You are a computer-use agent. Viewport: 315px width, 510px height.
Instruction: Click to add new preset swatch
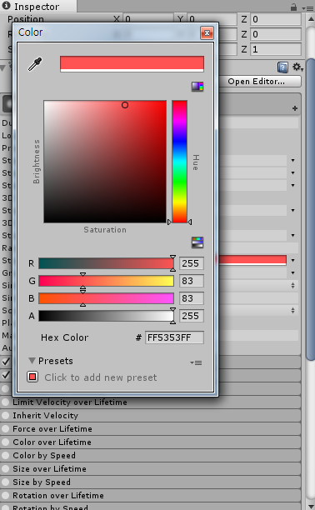click(x=32, y=377)
